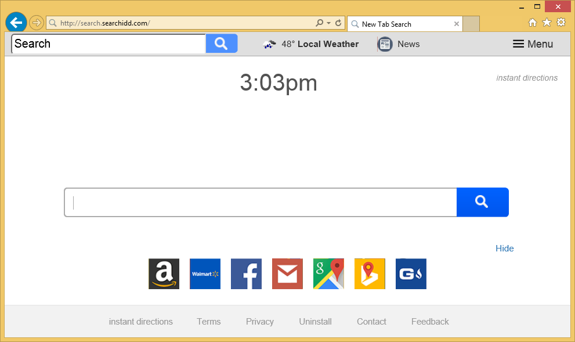Open the Facebook shortcut tile
Image resolution: width=575 pixels, height=342 pixels.
[x=246, y=273]
